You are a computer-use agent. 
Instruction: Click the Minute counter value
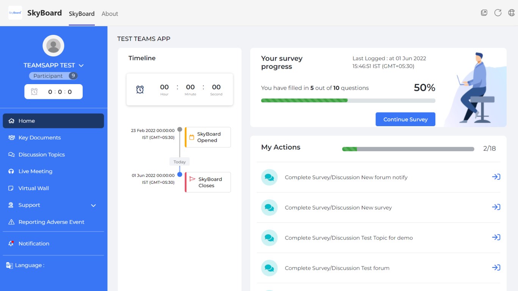(x=190, y=87)
